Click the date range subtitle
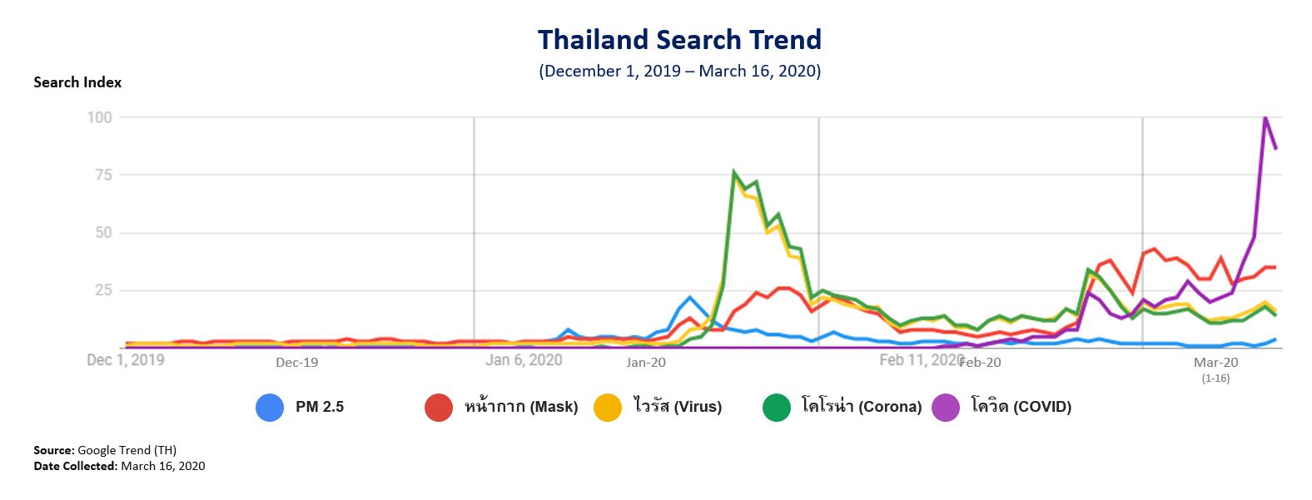Image resolution: width=1312 pixels, height=500 pixels. [679, 71]
